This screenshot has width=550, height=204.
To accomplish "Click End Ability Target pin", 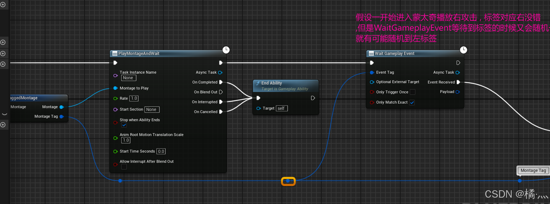I will click(x=259, y=109).
